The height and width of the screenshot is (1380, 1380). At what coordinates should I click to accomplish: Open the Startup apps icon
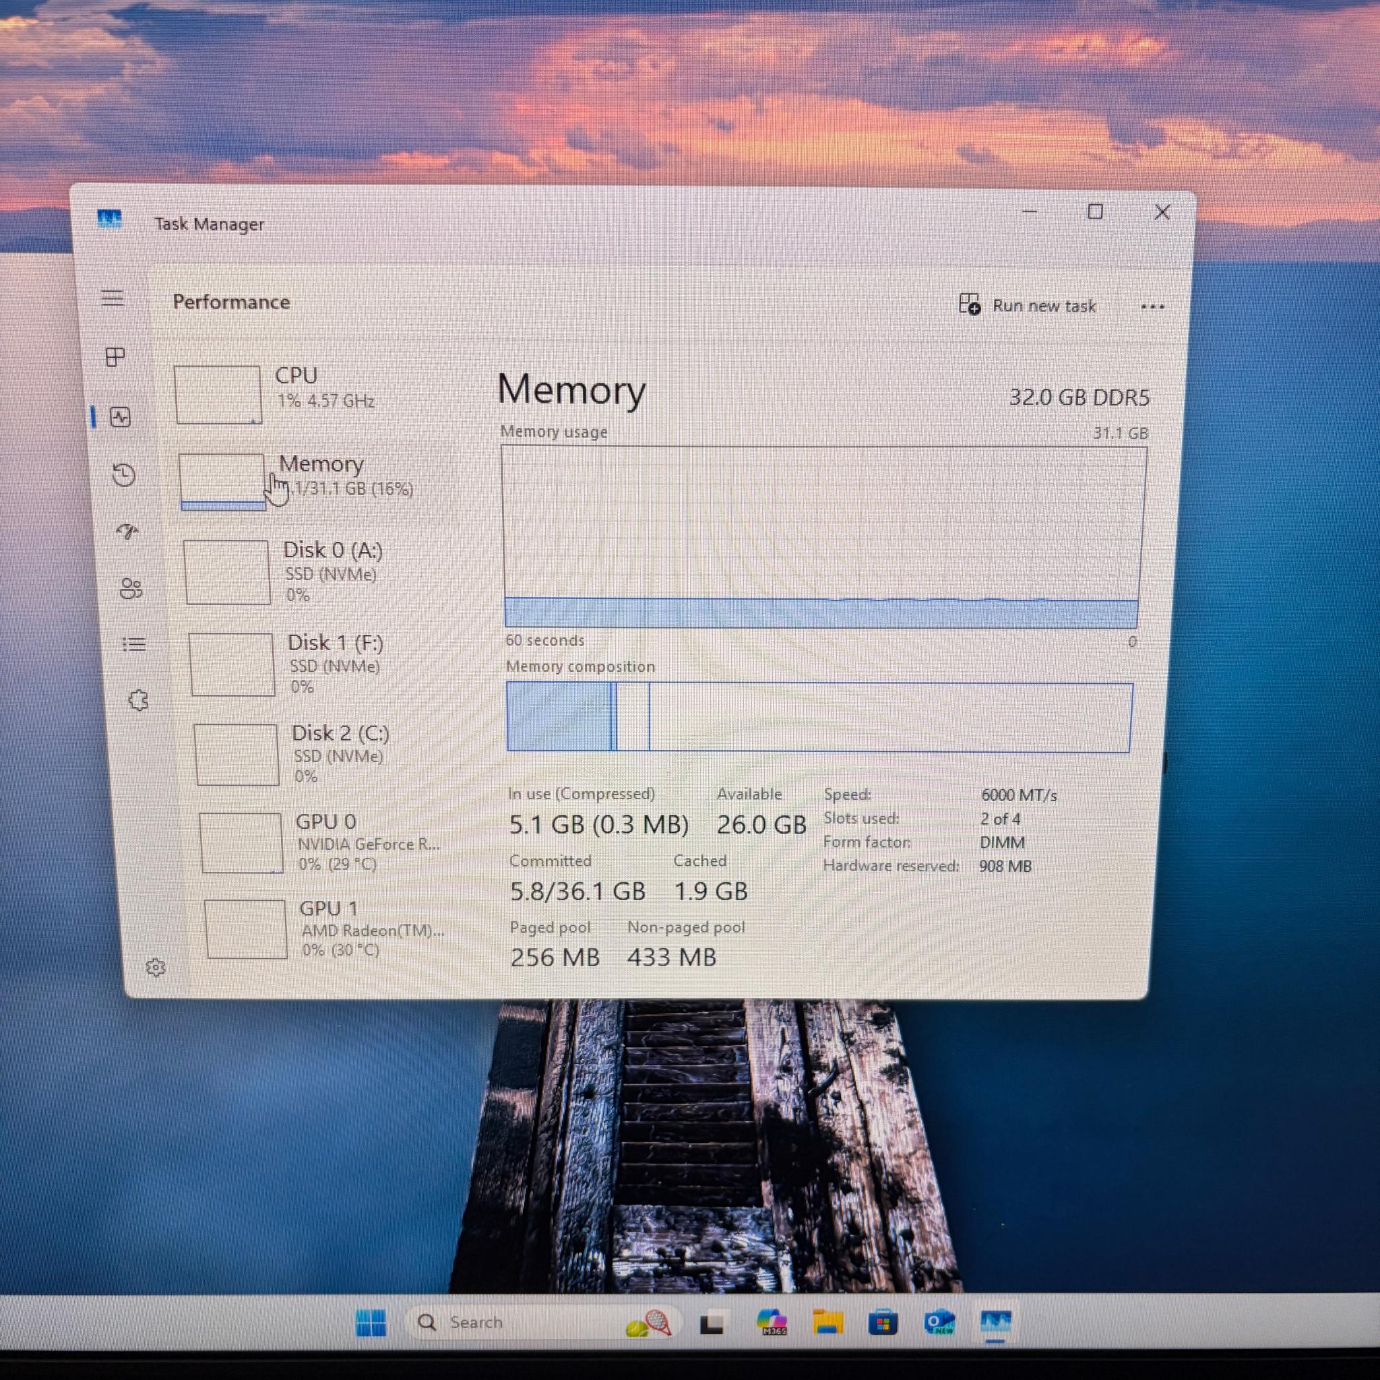[x=128, y=532]
